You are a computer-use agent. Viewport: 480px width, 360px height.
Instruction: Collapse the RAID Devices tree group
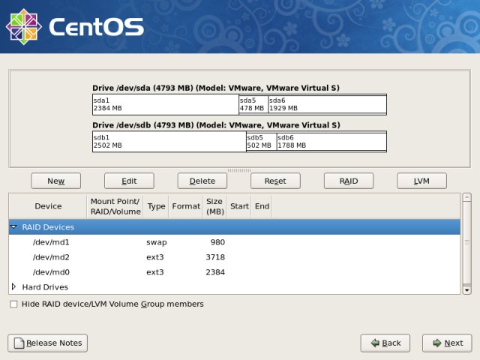click(x=14, y=227)
